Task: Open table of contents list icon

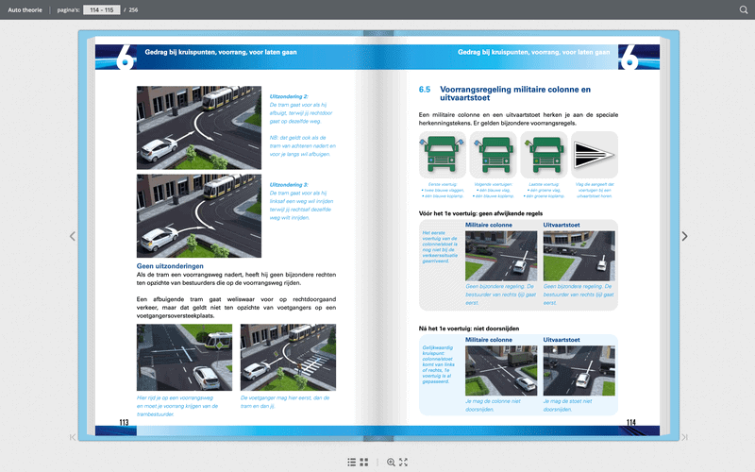Action: (x=352, y=463)
